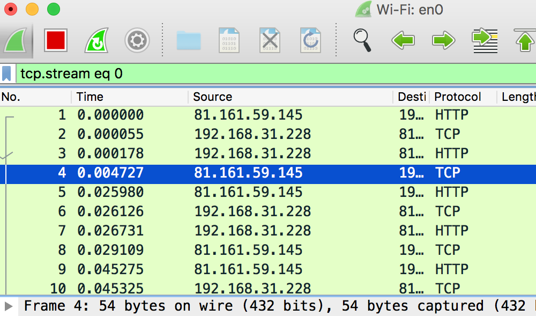Start a new capture with the shark fin icon

coord(16,41)
